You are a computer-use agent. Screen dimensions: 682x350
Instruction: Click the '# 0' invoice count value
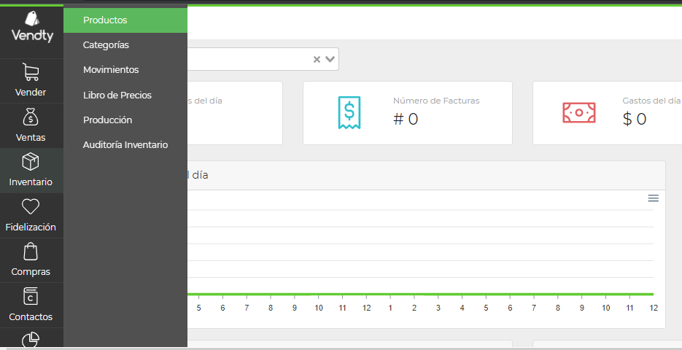406,119
